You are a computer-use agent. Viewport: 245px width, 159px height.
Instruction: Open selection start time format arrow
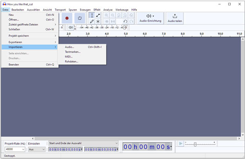click(x=82, y=149)
